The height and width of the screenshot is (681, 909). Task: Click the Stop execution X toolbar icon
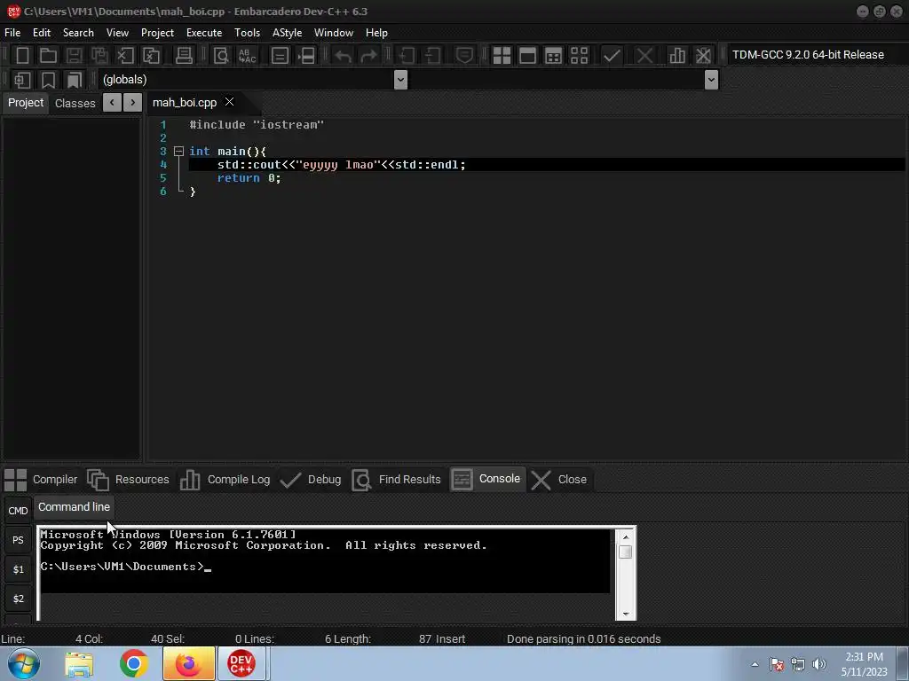point(644,56)
